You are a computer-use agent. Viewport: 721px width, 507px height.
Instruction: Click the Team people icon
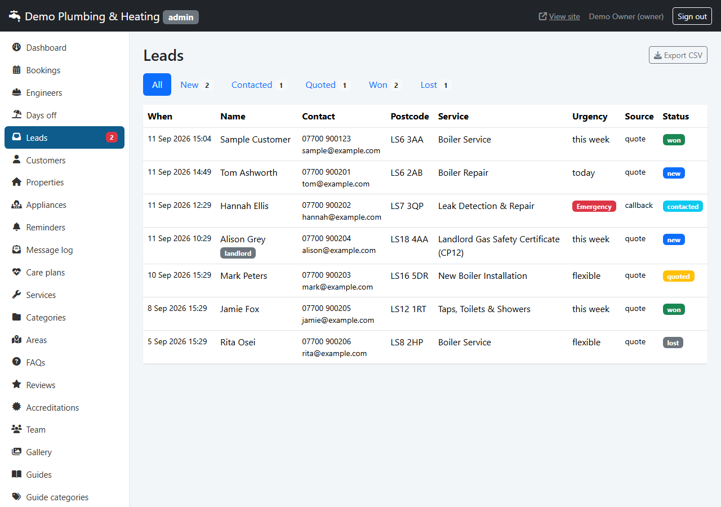click(16, 429)
